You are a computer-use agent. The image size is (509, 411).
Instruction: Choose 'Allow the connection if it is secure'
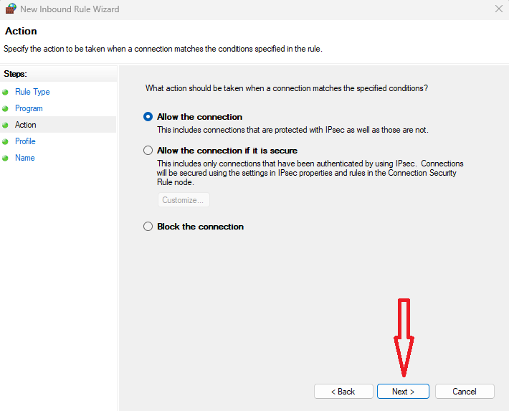(148, 151)
